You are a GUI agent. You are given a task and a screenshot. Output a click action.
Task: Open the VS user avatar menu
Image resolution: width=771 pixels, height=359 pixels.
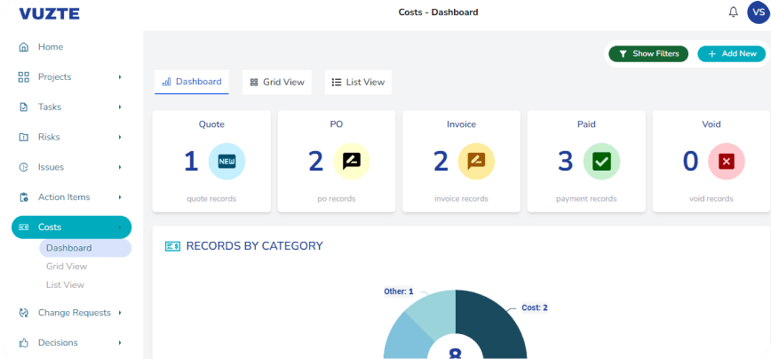[758, 12]
